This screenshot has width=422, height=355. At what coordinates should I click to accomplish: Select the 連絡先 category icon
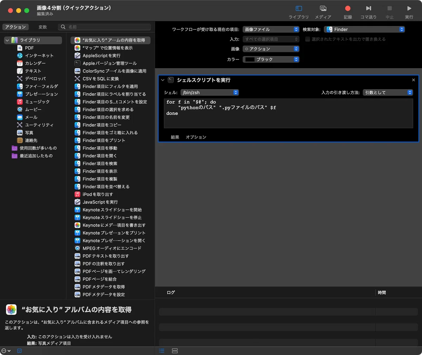[x=20, y=140]
